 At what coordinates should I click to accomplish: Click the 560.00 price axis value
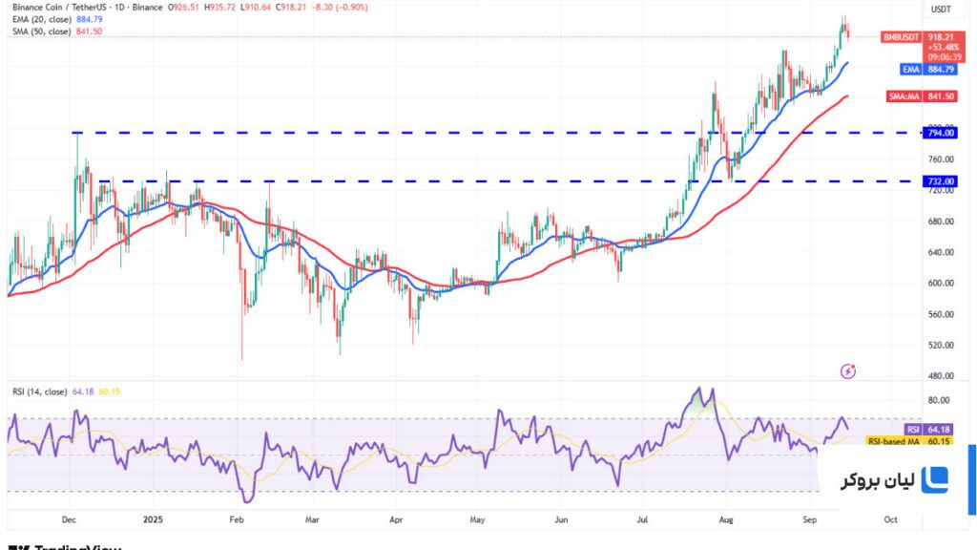pos(941,314)
